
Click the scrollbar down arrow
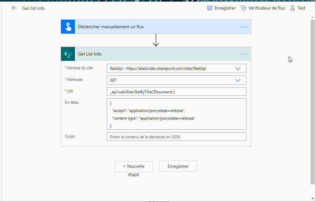[313, 199]
